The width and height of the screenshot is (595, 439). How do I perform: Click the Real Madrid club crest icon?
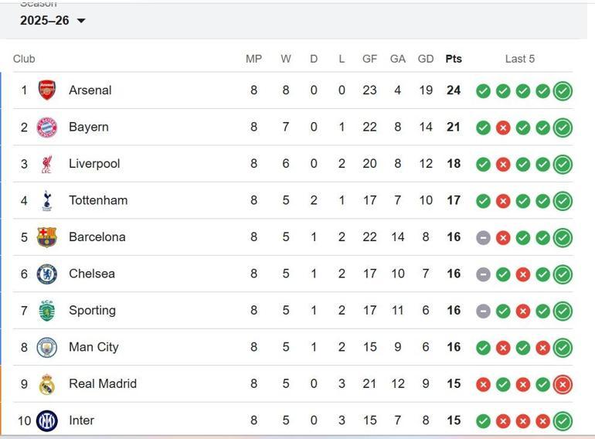(x=47, y=384)
